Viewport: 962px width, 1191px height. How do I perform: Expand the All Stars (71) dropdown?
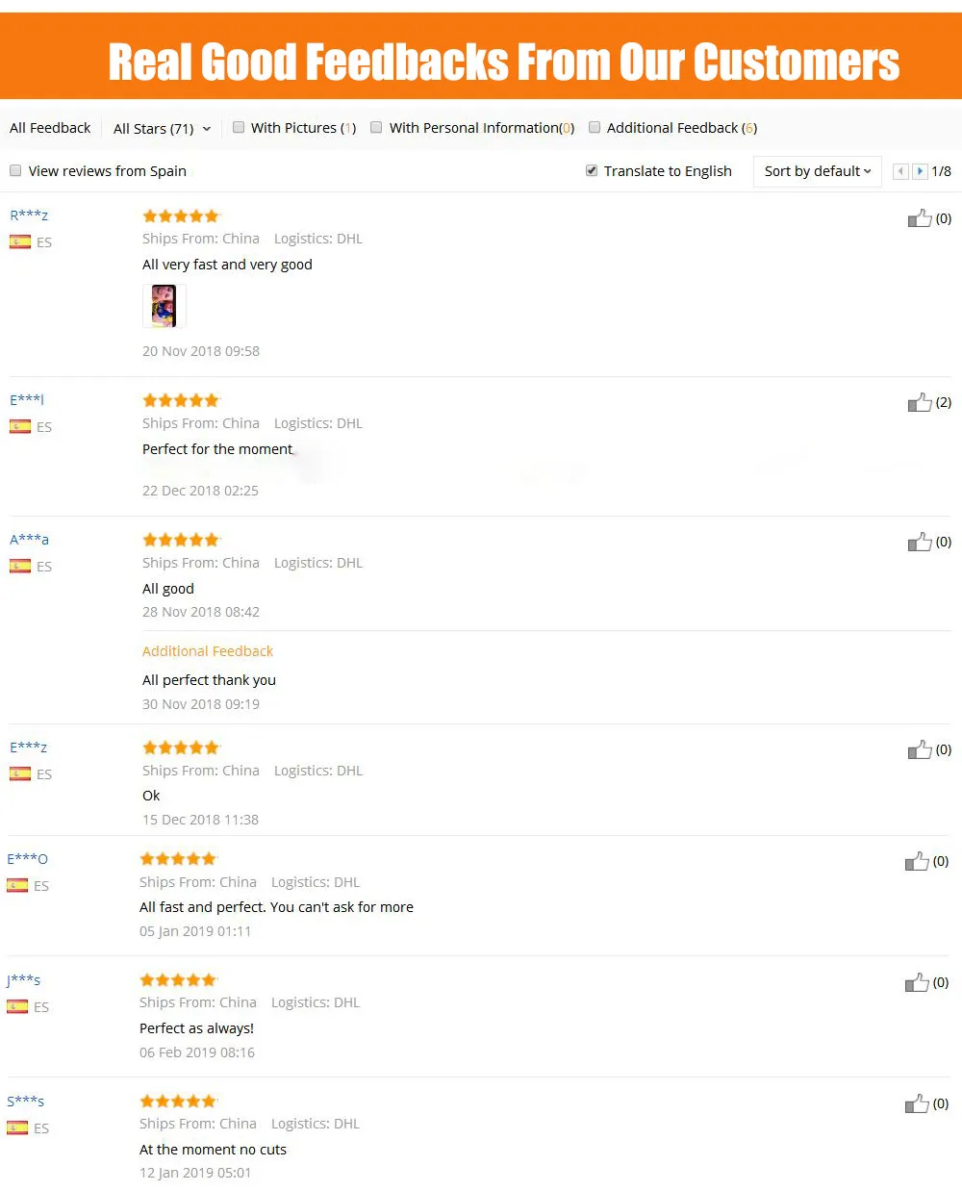(162, 128)
